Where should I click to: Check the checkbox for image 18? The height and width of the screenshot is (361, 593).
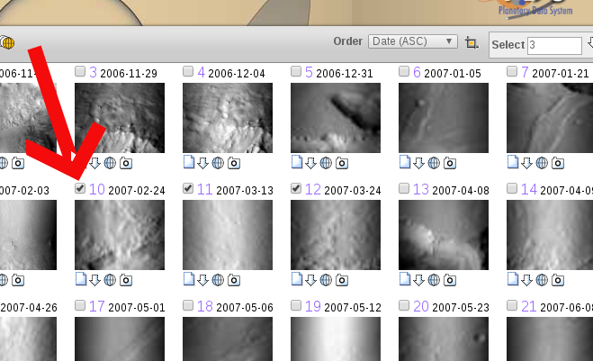[188, 305]
